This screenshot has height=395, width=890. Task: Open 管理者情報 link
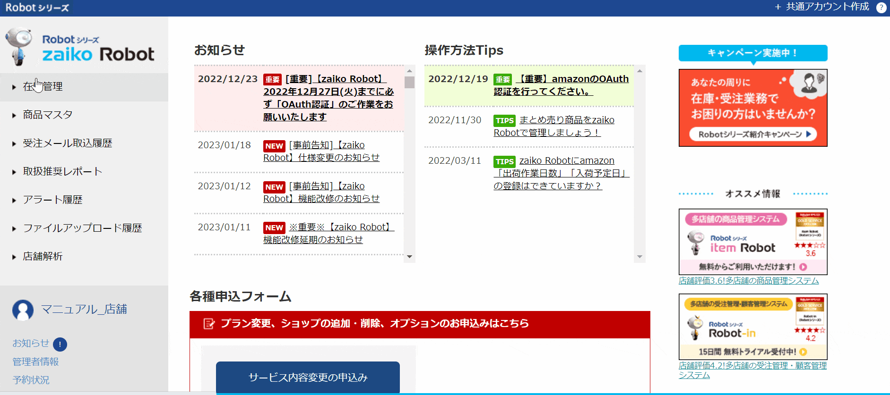tap(35, 362)
